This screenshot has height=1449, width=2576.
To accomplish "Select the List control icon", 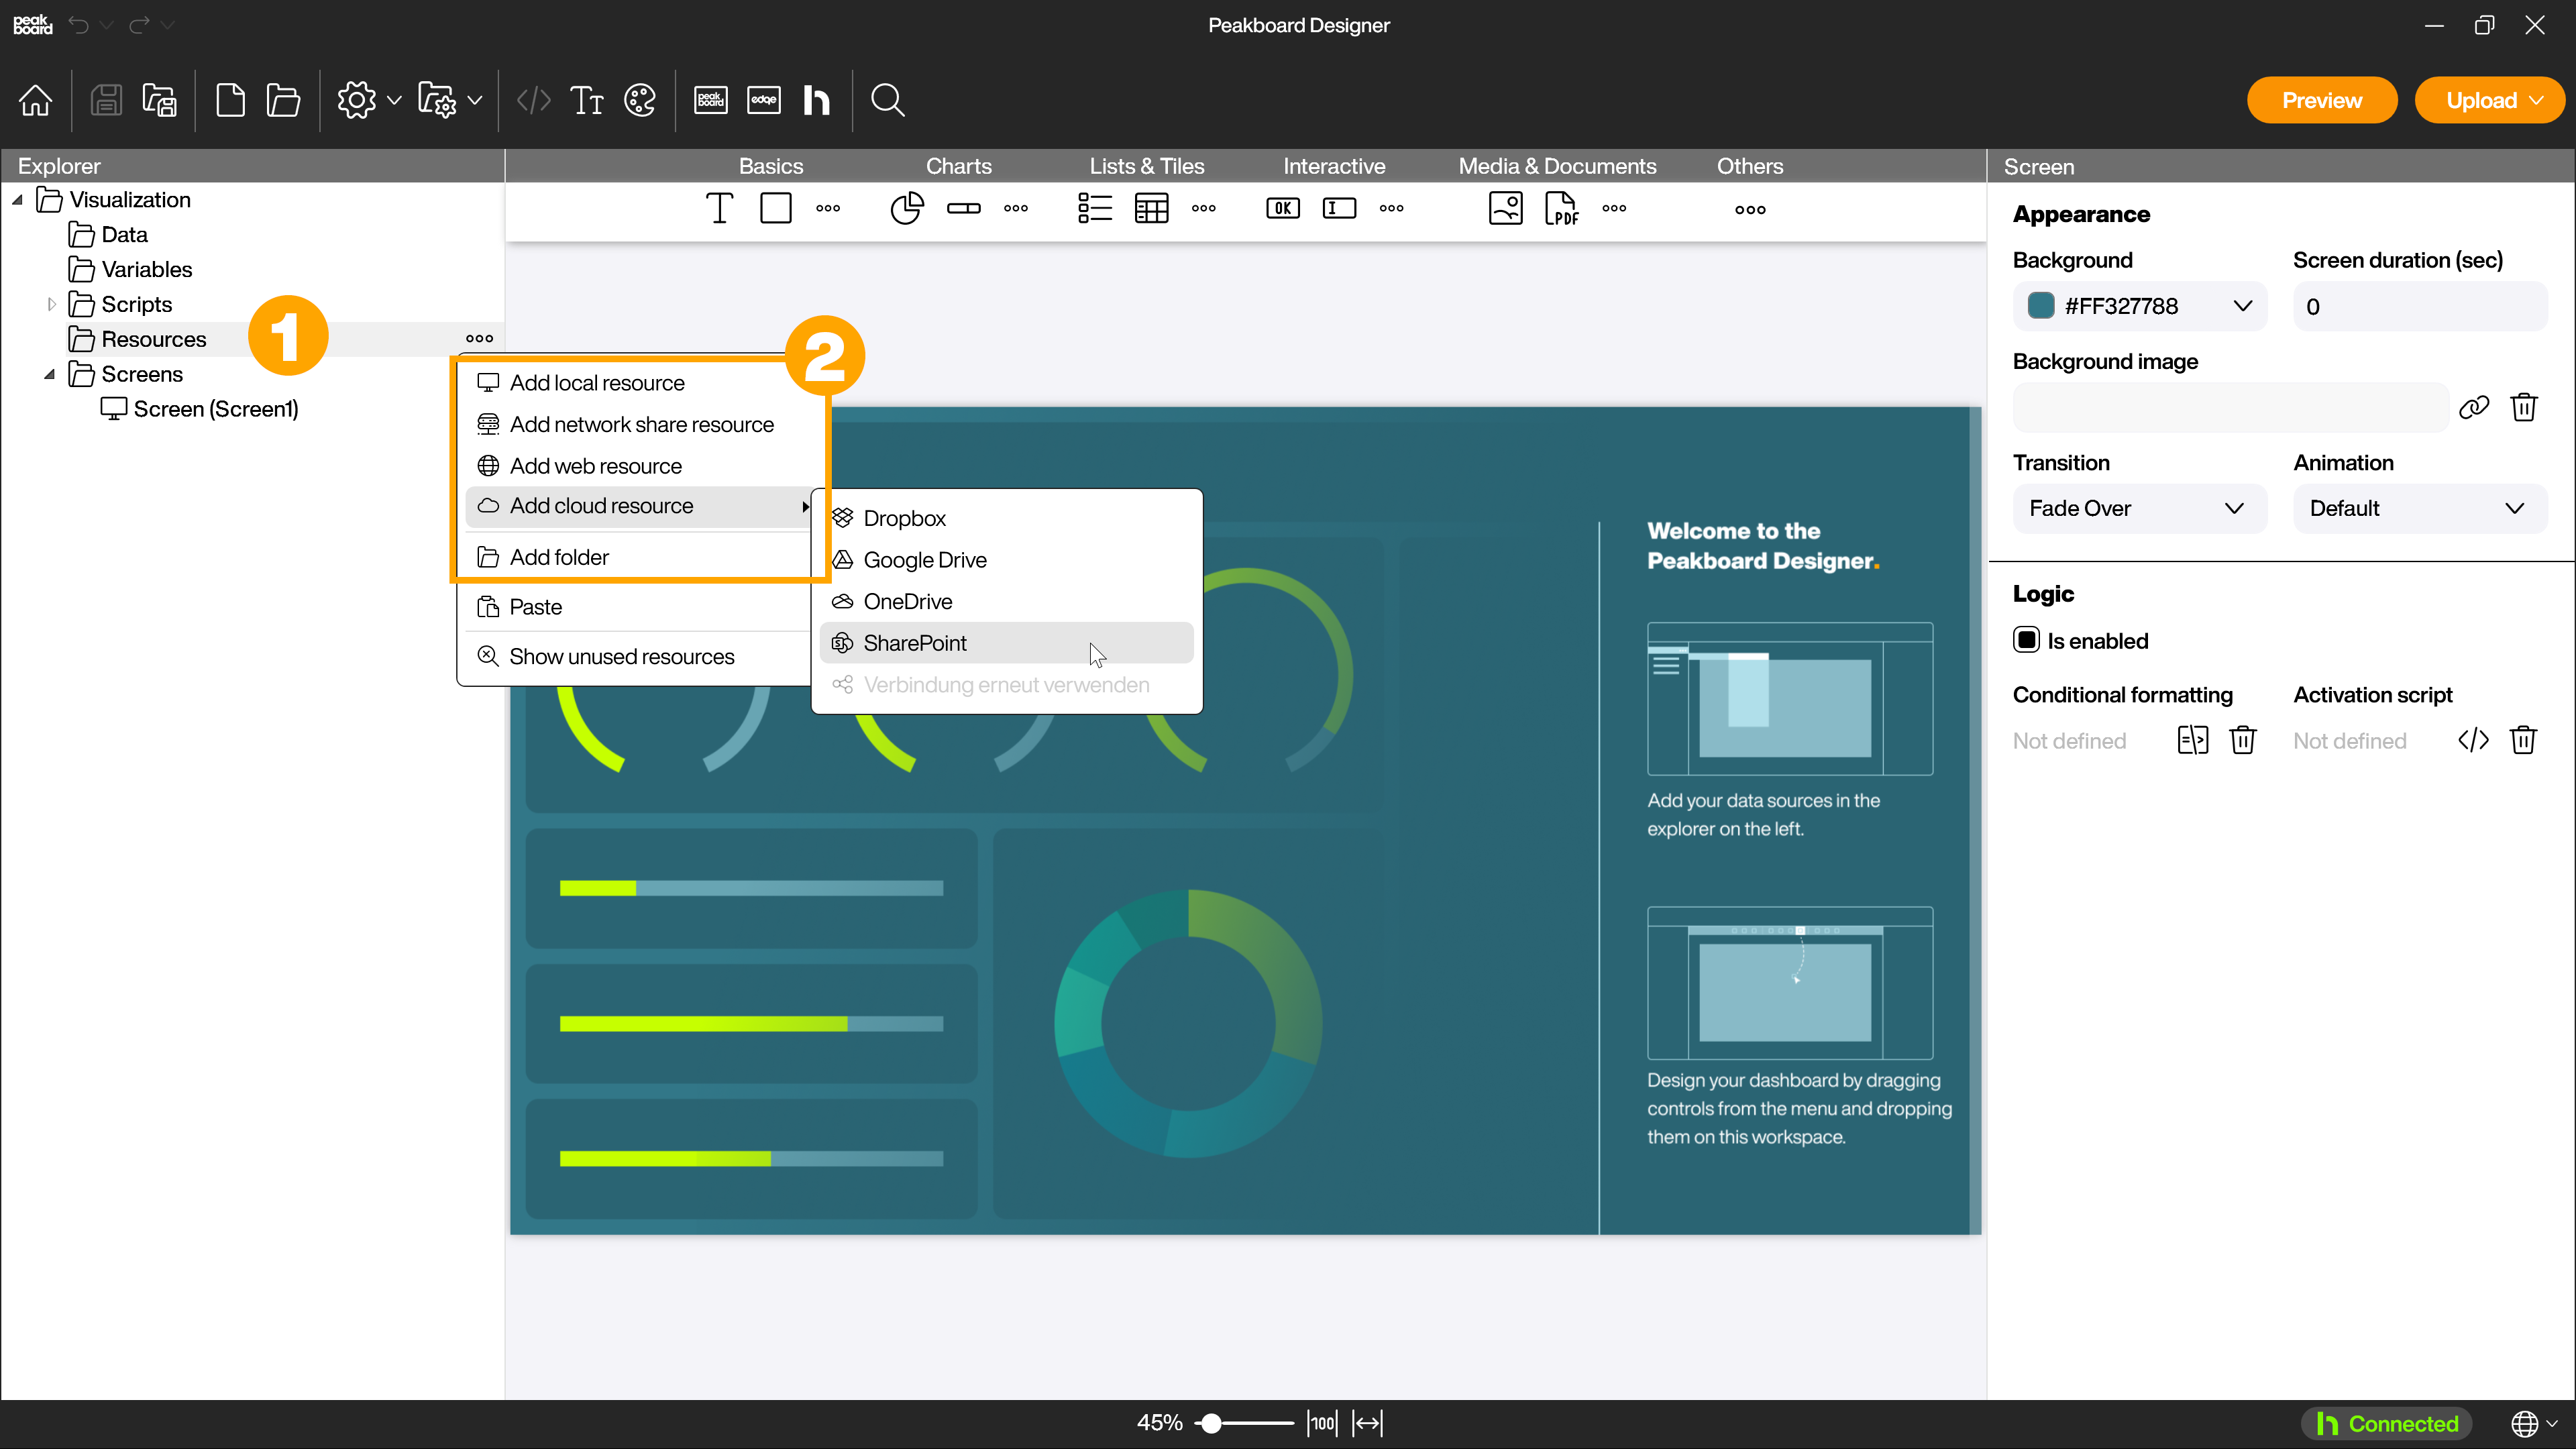I will tap(1096, 208).
